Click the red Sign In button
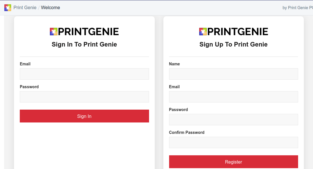Screen dimensions: 313x169 (x=84, y=116)
